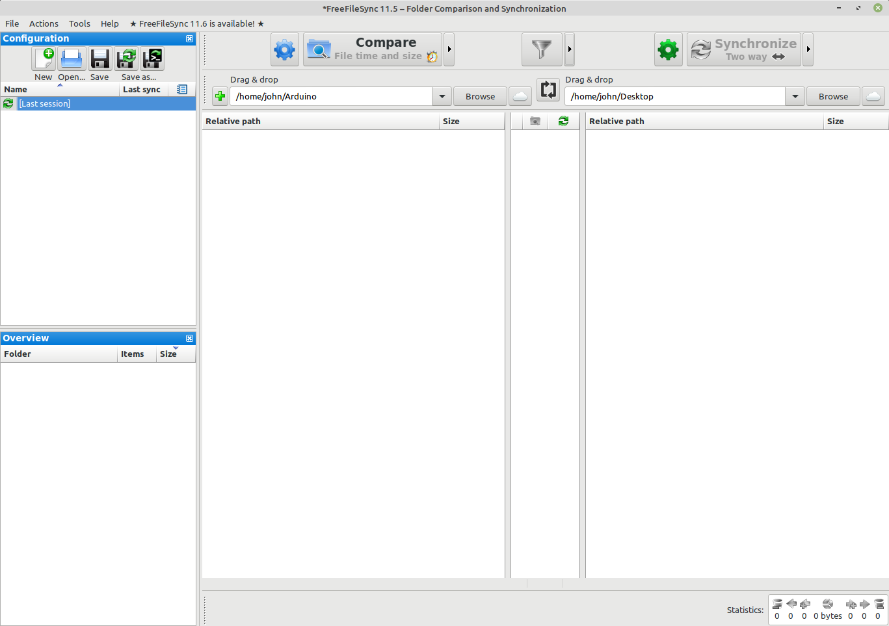Click the Save as icon

click(127, 59)
